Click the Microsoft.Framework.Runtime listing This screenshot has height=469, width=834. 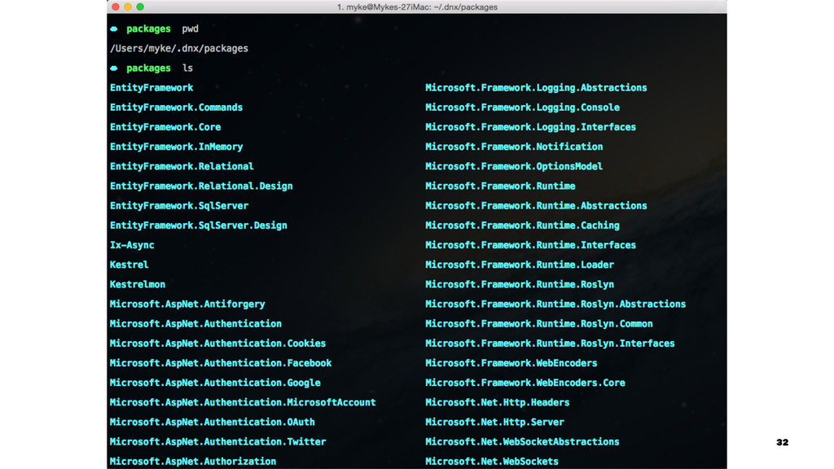500,186
